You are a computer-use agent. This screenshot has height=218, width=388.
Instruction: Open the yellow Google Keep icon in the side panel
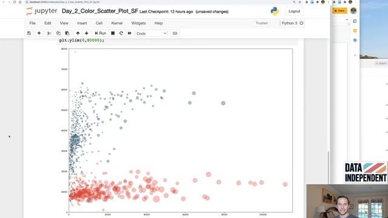(355, 31)
